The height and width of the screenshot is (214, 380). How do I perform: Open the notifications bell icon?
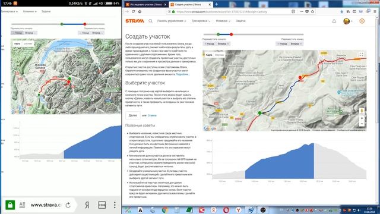click(x=334, y=21)
